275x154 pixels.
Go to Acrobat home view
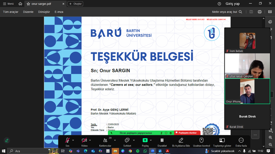point(20,4)
